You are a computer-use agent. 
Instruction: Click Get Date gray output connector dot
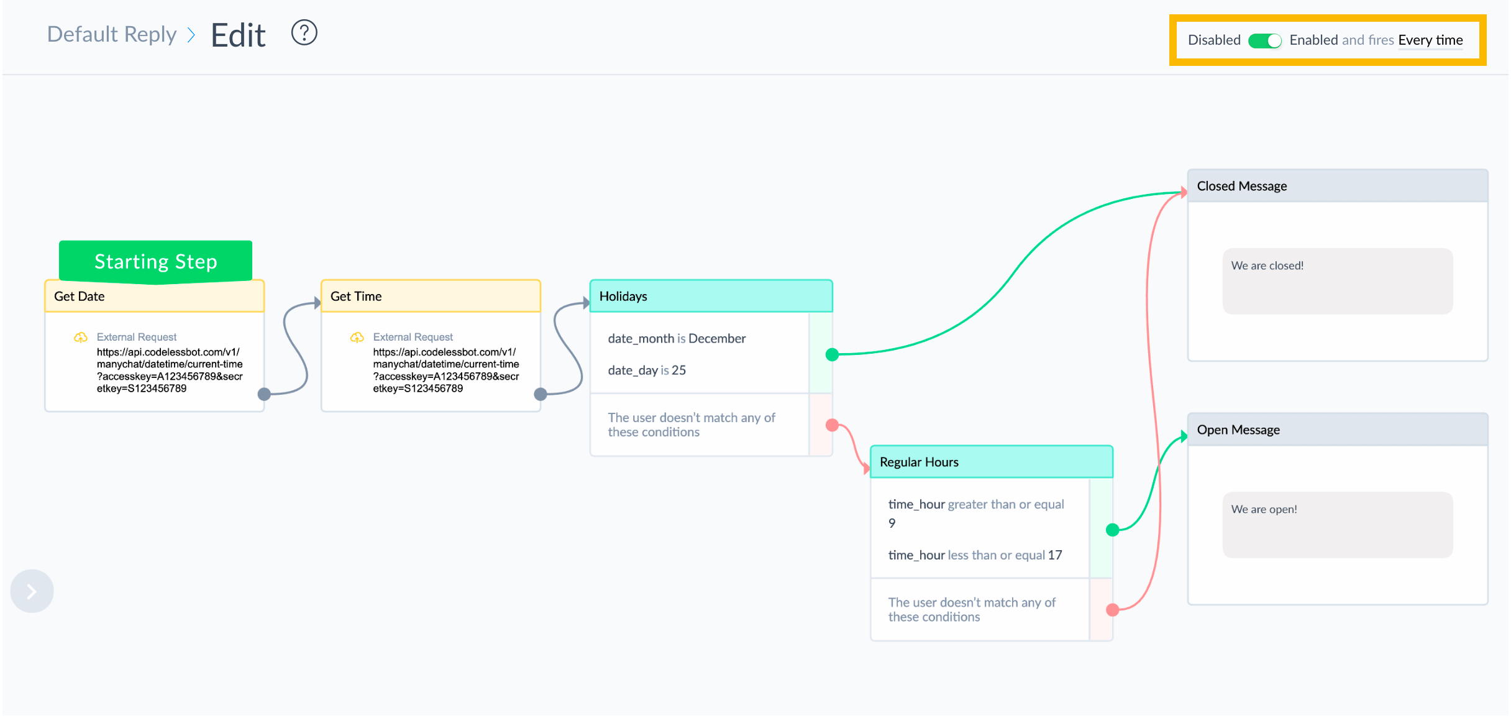click(264, 394)
